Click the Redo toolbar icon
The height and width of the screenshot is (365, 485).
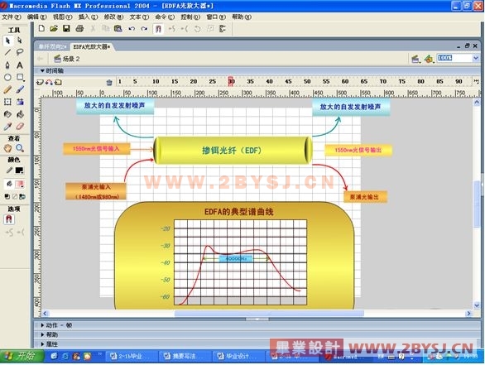pos(144,28)
